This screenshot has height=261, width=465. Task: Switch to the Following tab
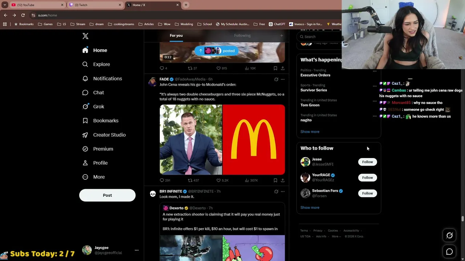coord(242,36)
